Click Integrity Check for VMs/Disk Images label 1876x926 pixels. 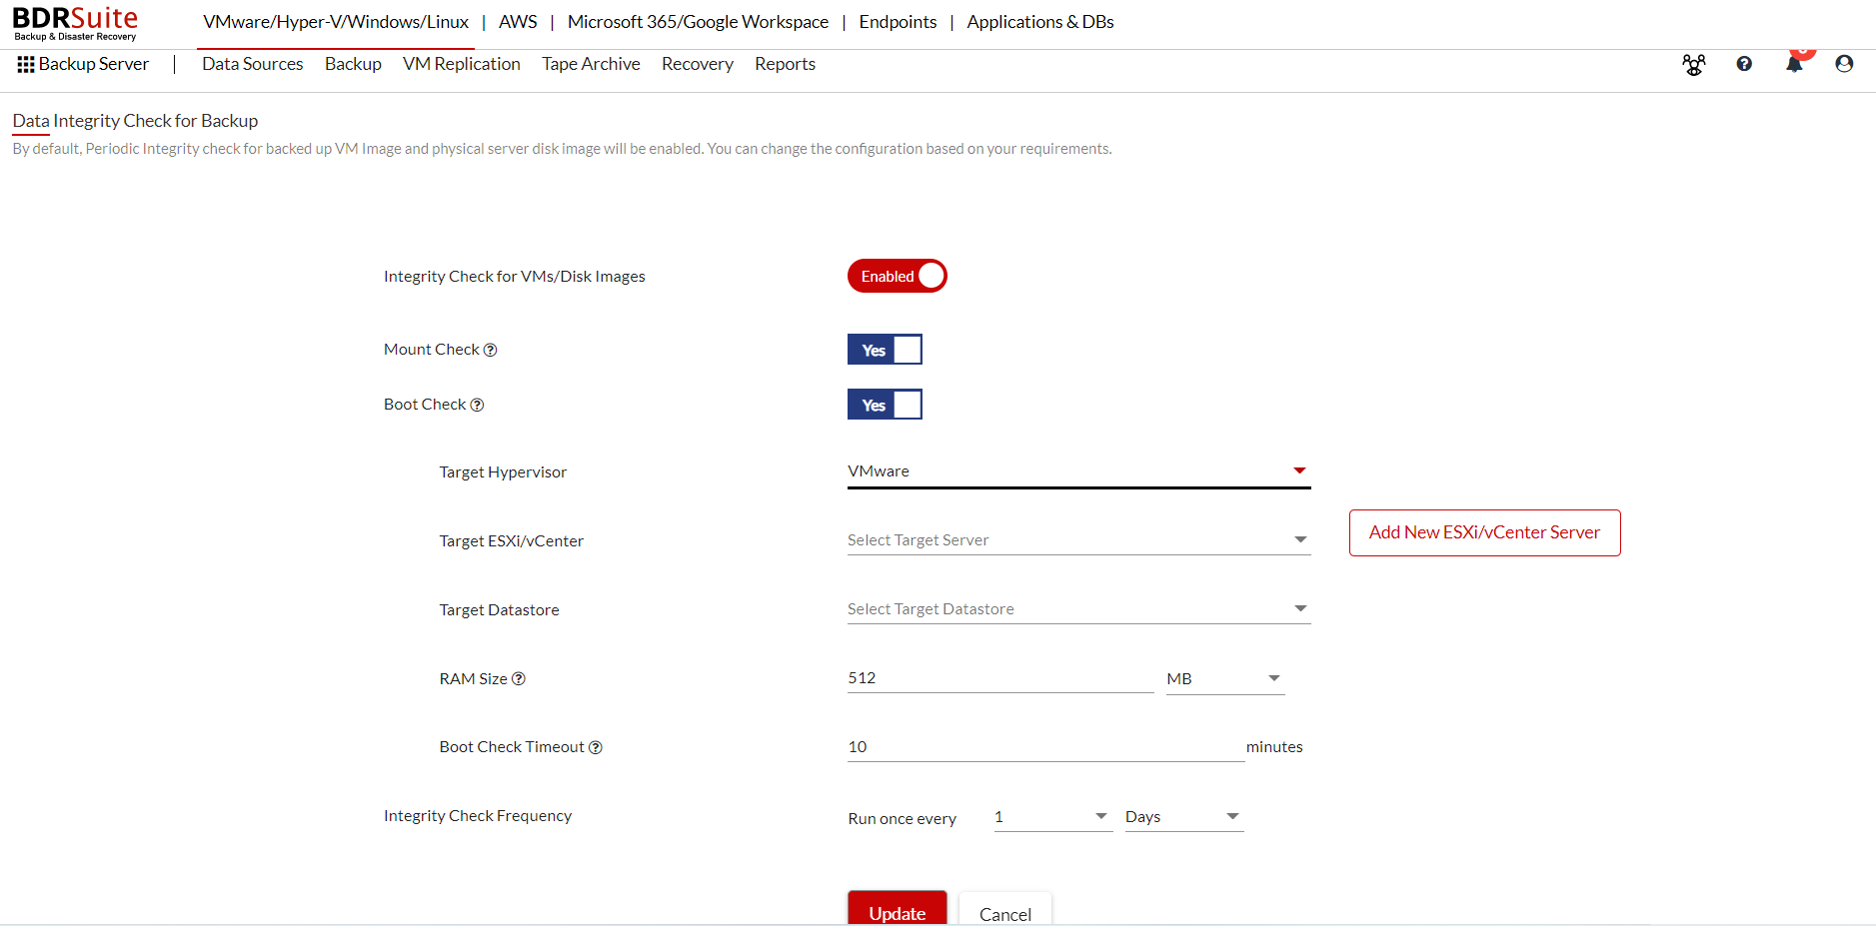pyautogui.click(x=515, y=277)
